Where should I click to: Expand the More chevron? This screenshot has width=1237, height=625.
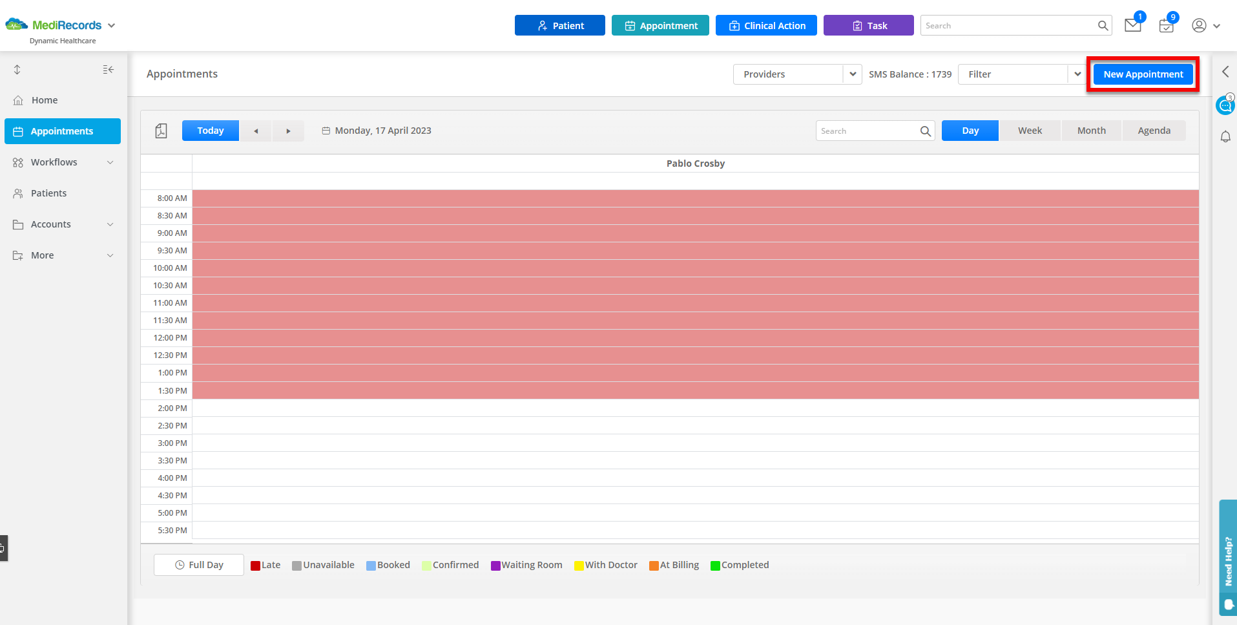tap(110, 255)
